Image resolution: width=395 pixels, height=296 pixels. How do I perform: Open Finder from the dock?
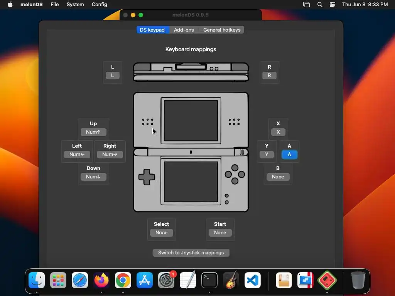coord(37,280)
